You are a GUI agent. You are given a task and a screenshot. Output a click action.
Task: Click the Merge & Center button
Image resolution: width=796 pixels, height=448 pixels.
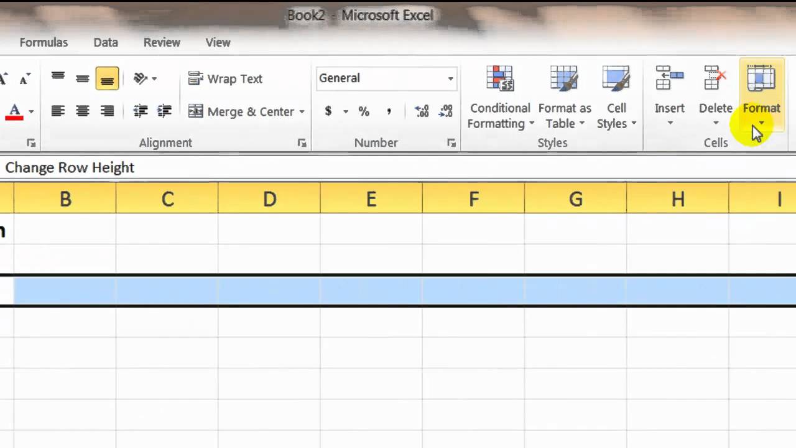tap(241, 111)
